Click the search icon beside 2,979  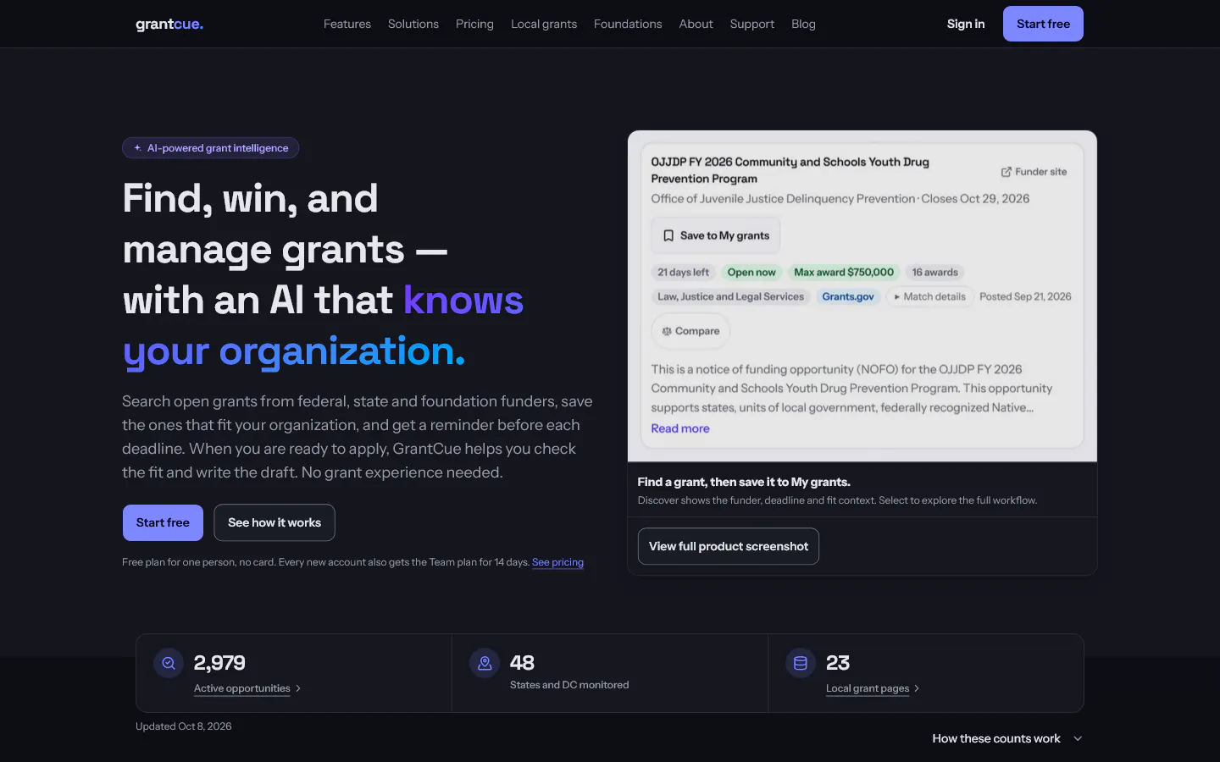coord(169,663)
